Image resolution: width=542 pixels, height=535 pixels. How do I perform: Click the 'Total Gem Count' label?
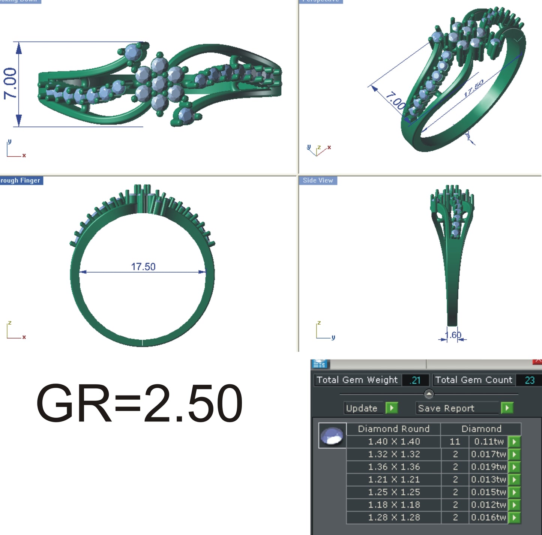click(x=474, y=380)
